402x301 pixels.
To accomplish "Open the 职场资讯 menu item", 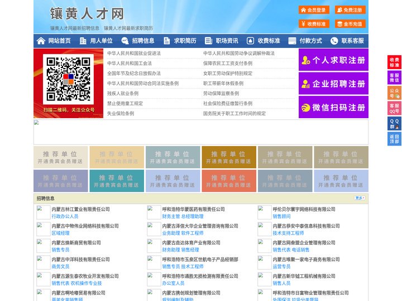I will 227,41.
